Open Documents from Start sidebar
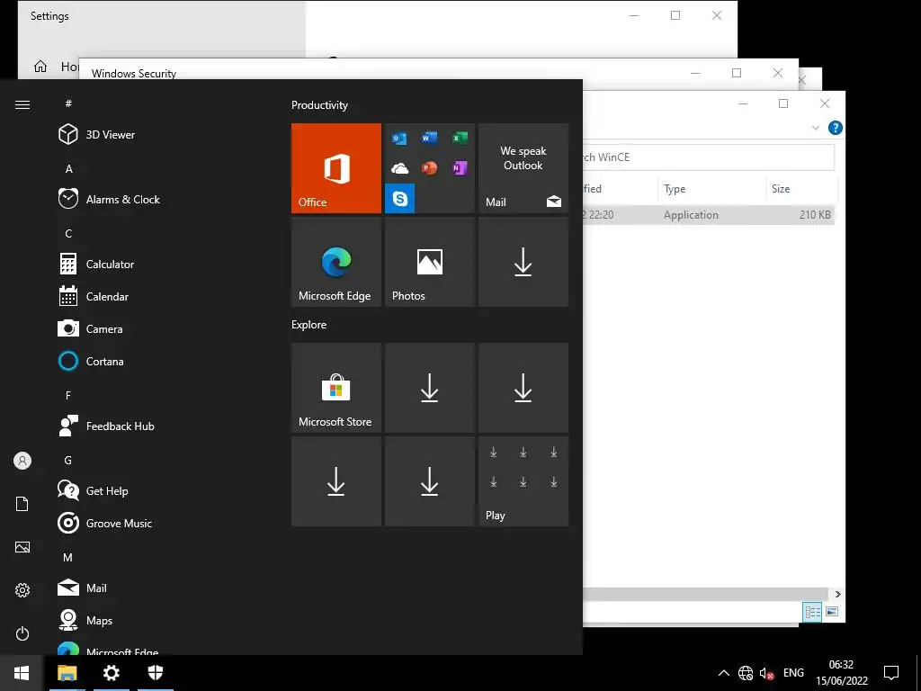 click(22, 504)
